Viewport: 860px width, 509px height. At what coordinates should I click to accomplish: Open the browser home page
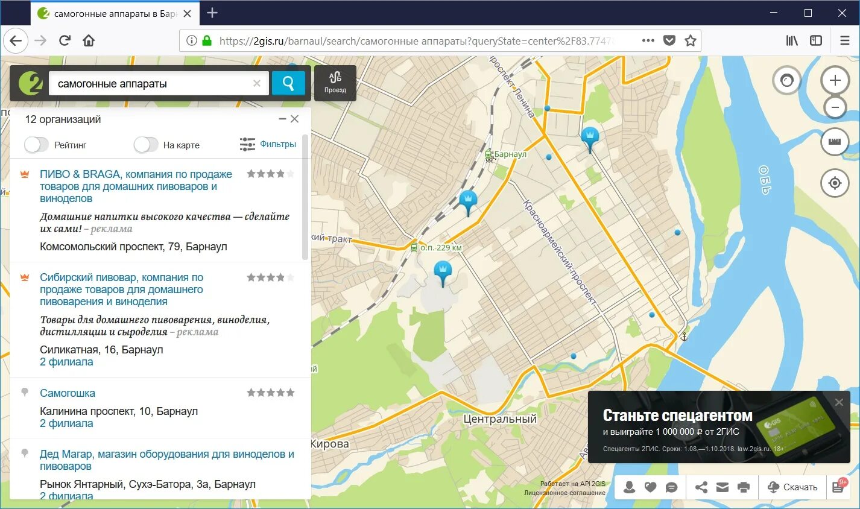89,40
